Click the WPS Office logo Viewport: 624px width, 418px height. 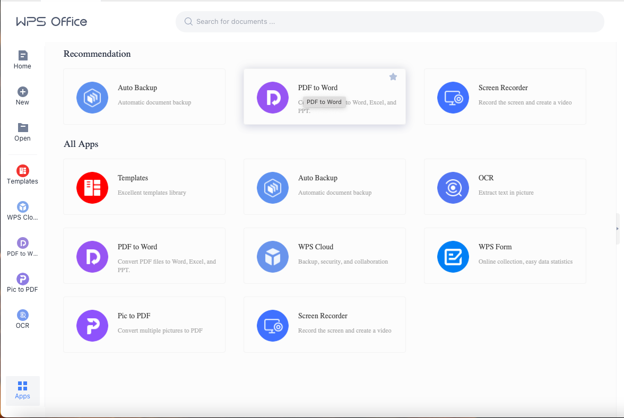coord(52,21)
